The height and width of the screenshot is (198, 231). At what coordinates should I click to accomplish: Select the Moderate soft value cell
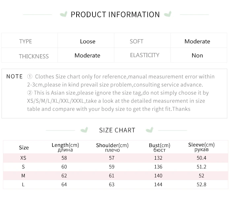tap(197, 41)
